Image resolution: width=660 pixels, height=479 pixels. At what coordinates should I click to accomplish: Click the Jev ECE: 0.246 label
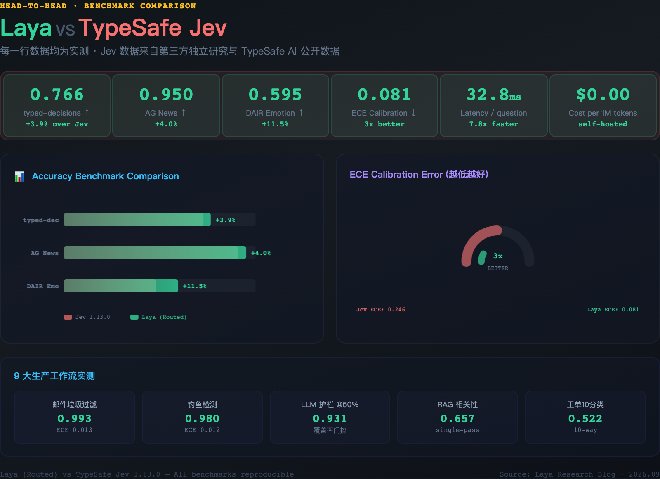(381, 309)
